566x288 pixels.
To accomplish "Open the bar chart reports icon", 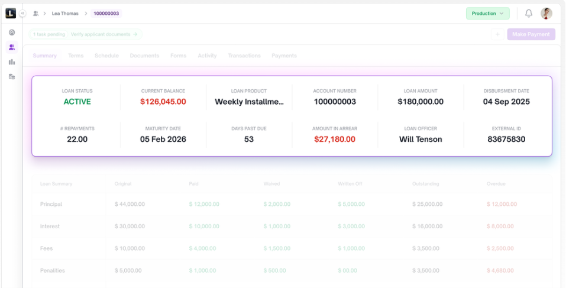I will click(x=12, y=62).
